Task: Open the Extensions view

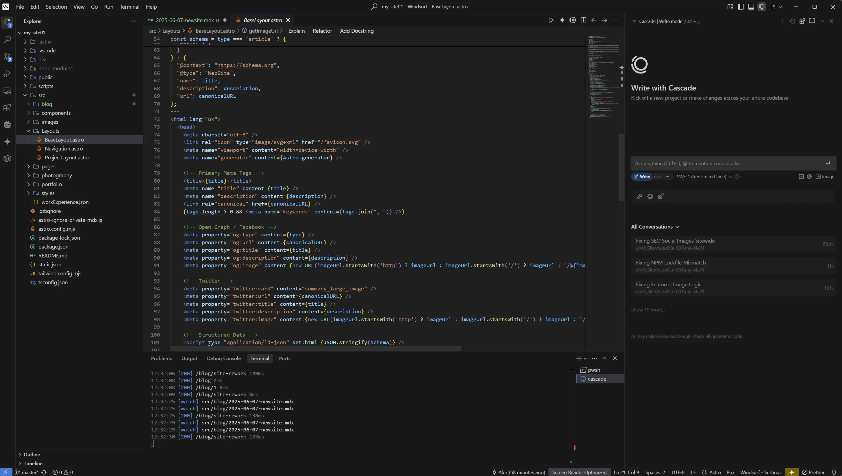Action: [7, 108]
